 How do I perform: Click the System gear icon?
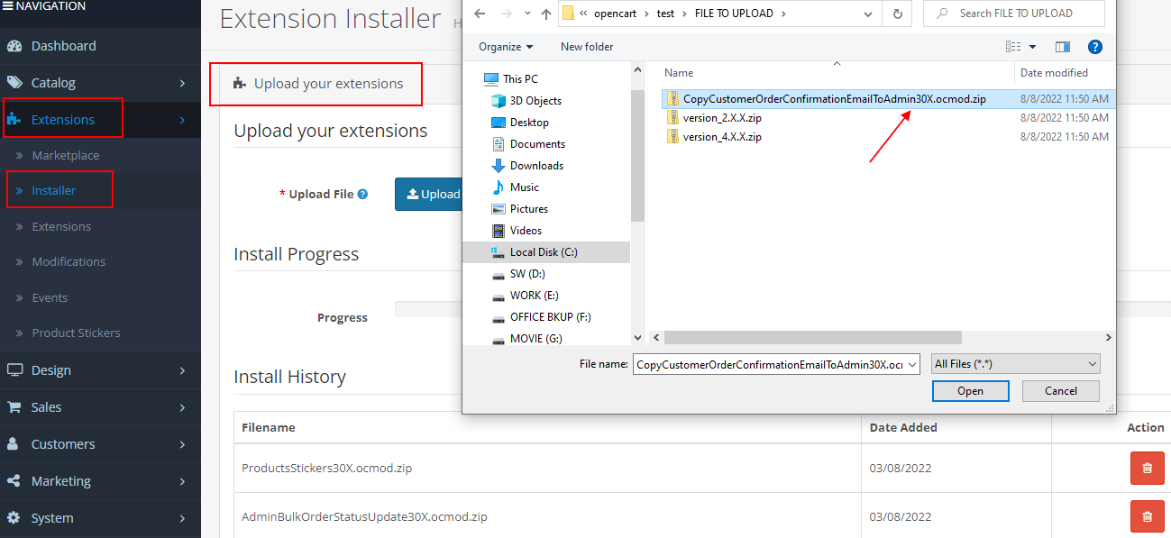(14, 518)
